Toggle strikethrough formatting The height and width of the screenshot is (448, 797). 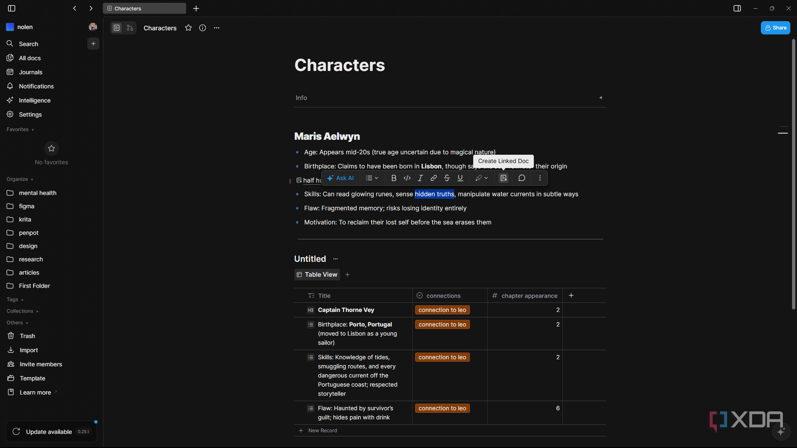(447, 178)
